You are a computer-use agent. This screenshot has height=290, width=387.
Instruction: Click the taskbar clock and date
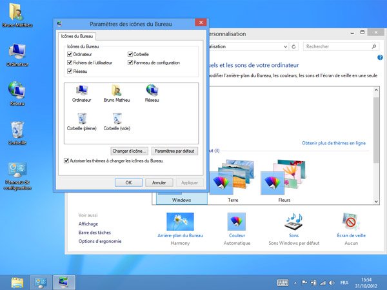pos(366,283)
